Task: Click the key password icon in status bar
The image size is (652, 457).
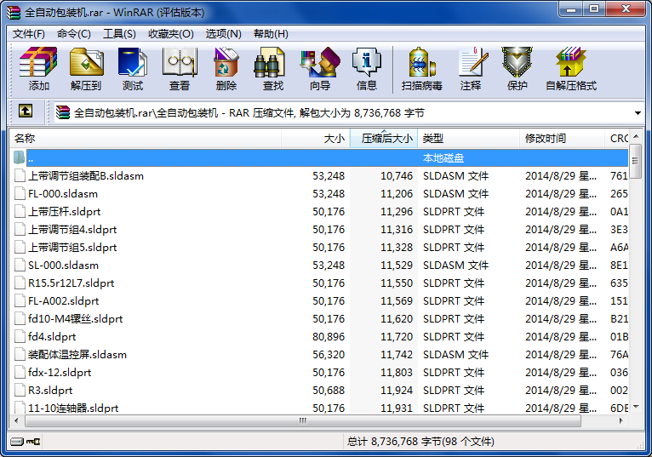Action: 33,442
